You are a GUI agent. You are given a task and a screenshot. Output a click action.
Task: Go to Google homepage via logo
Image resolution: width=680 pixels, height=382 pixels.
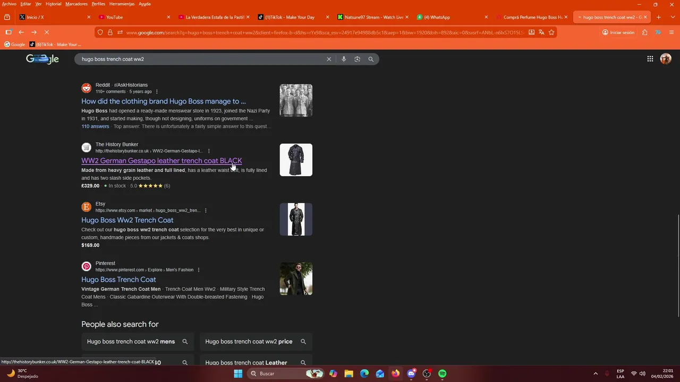coord(42,59)
